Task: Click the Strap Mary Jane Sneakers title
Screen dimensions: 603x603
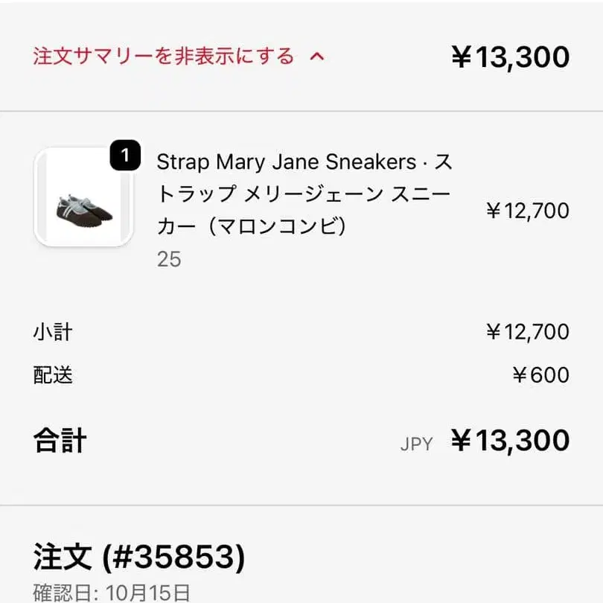Action: (286, 162)
